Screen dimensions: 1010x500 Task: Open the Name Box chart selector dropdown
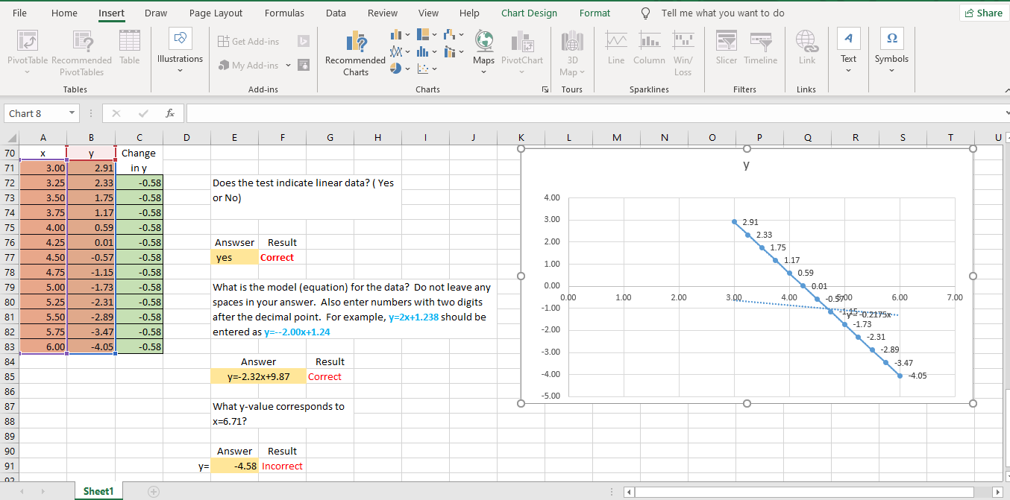(73, 113)
